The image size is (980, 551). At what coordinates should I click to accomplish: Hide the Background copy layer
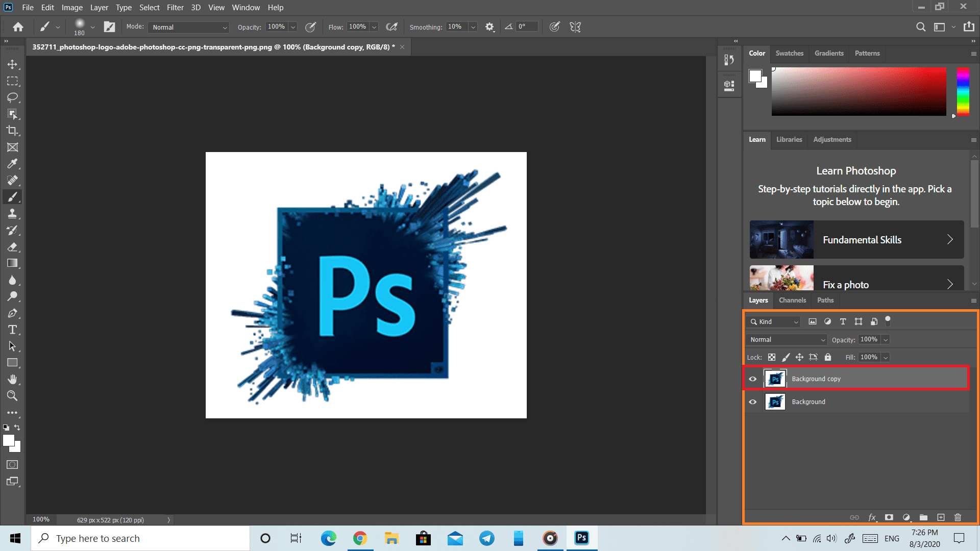tap(753, 379)
